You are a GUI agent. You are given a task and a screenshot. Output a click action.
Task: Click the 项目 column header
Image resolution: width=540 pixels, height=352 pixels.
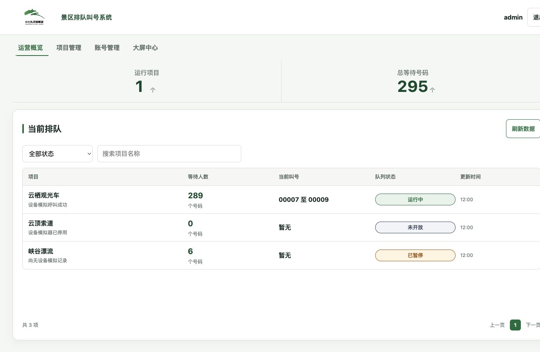[33, 177]
